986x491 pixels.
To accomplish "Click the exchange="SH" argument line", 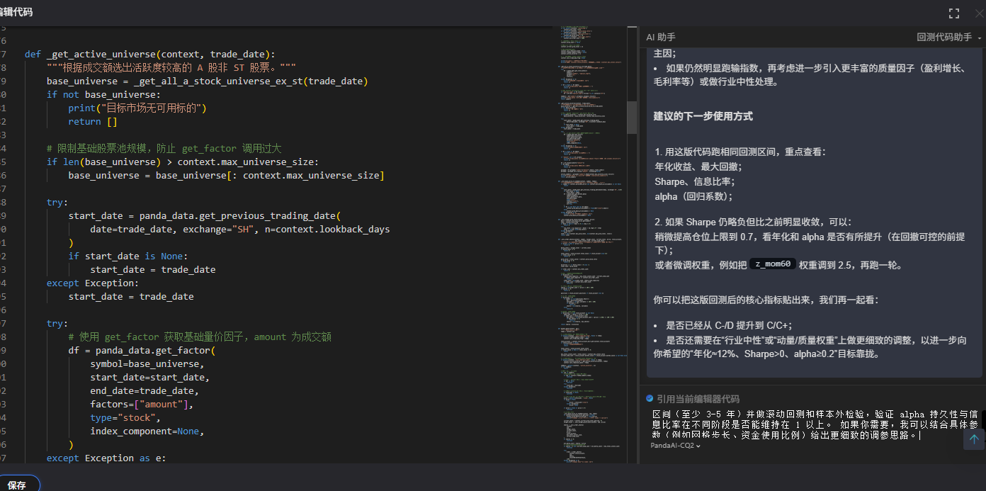I will coord(239,229).
